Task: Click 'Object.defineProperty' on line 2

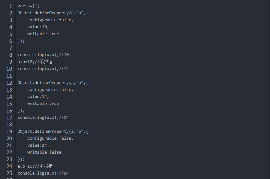Action: [43, 13]
